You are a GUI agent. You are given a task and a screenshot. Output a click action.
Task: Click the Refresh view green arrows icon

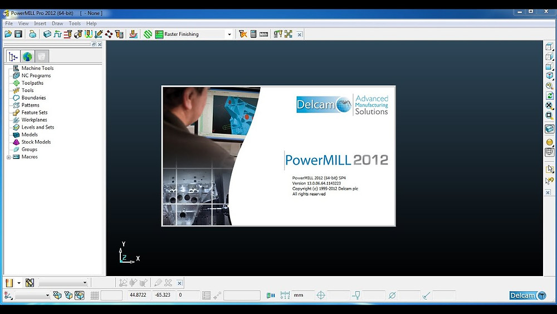coord(549,95)
